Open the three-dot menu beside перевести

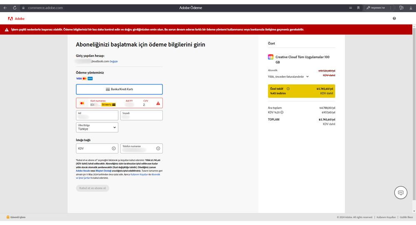(x=391, y=7)
